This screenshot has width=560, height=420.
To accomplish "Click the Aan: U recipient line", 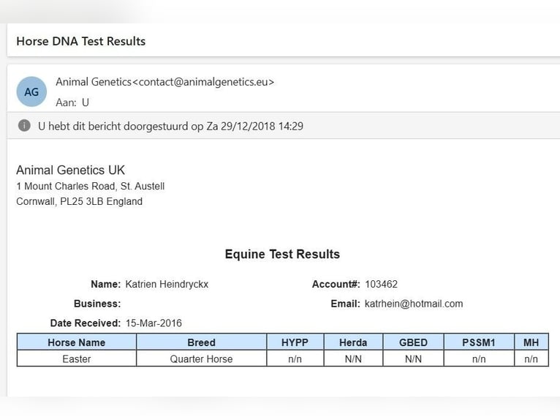I will click(x=72, y=102).
